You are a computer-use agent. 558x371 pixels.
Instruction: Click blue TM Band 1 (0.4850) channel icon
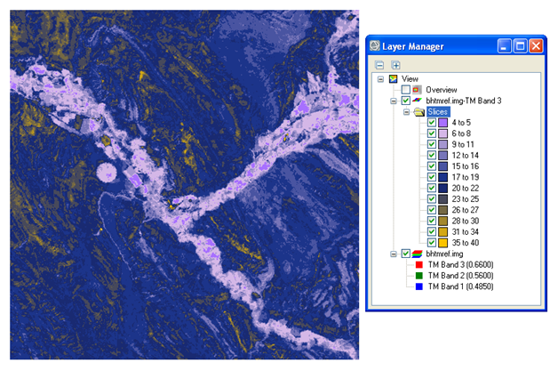click(419, 286)
